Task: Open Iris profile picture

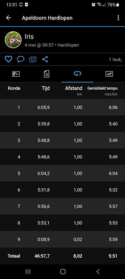Action: click(x=13, y=40)
